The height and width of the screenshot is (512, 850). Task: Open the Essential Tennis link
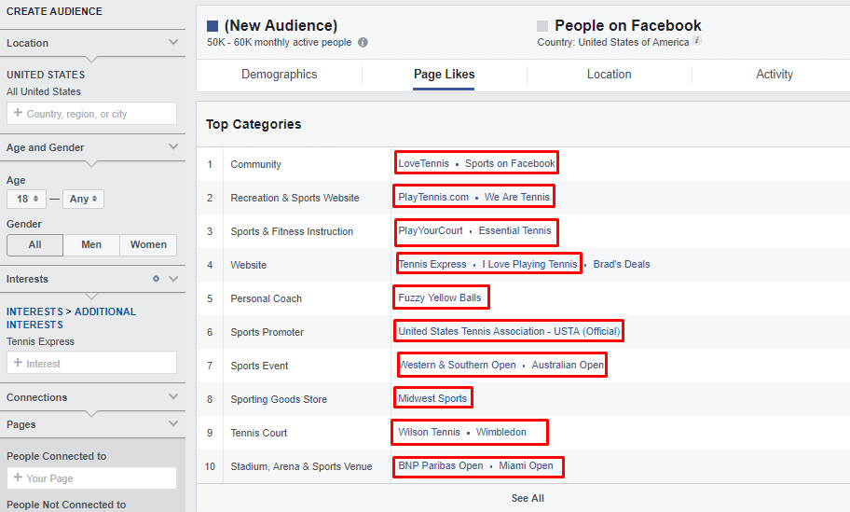(514, 230)
